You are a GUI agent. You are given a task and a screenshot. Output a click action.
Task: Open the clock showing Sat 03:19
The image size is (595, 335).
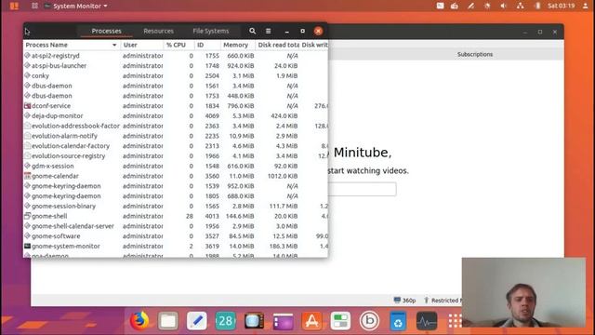pos(561,7)
